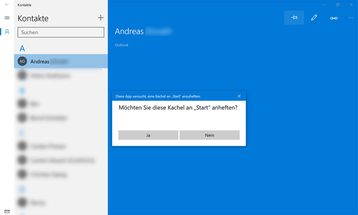The image size is (358, 215).
Task: Jump to letter A index header
Action: point(22,48)
